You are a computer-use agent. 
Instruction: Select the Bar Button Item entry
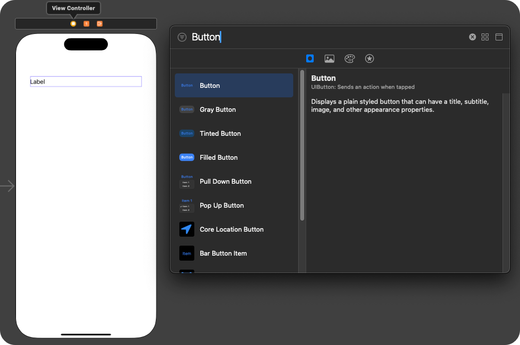(x=234, y=253)
